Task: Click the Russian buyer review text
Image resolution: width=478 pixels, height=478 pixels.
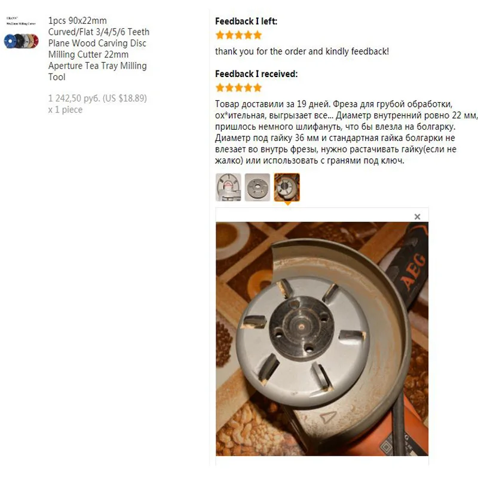Action: 346,132
